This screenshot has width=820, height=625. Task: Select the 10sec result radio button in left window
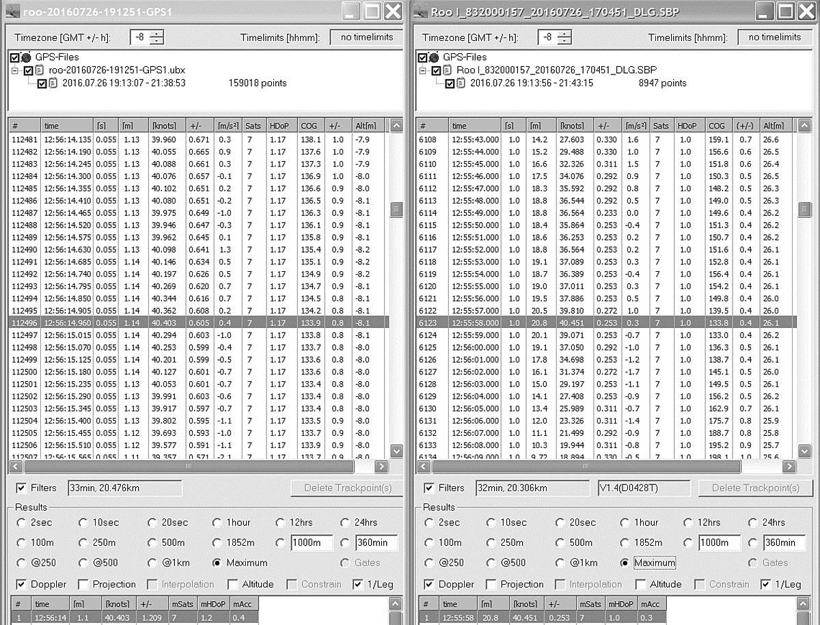(83, 523)
